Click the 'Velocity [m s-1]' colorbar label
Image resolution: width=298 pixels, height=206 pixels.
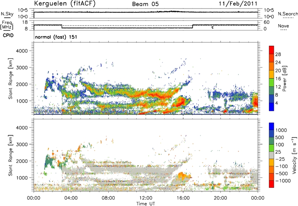[x=294, y=155]
